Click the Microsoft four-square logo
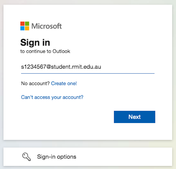176x169 pixels. [25, 26]
